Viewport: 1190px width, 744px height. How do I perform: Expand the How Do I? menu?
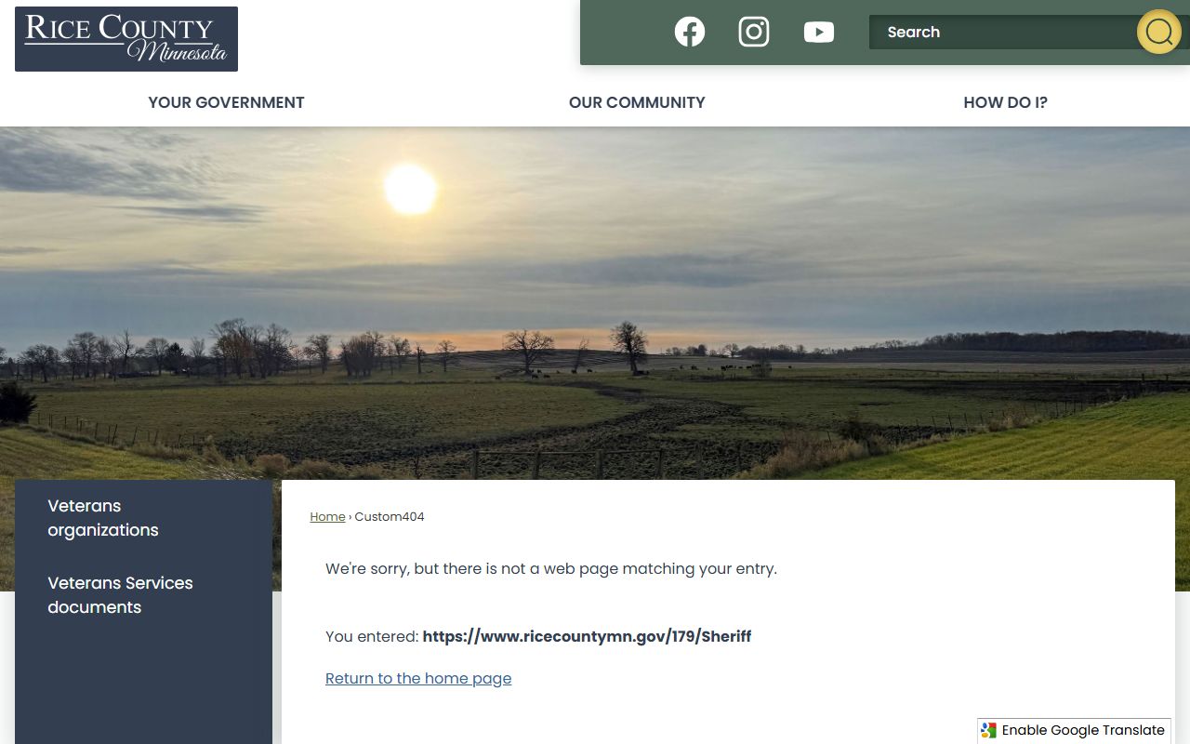tap(1005, 102)
